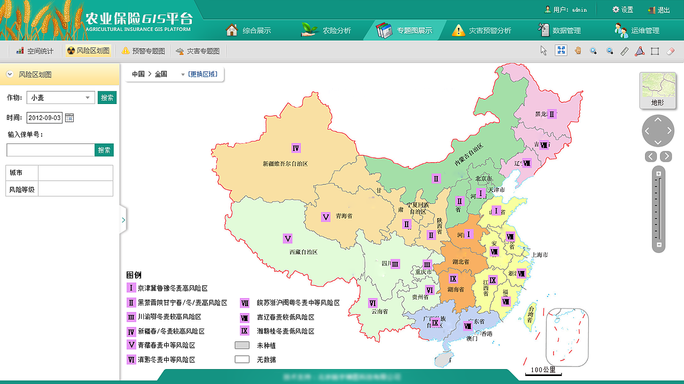Click the green 搜索 button beside 作物
The image size is (684, 384).
pyautogui.click(x=107, y=97)
